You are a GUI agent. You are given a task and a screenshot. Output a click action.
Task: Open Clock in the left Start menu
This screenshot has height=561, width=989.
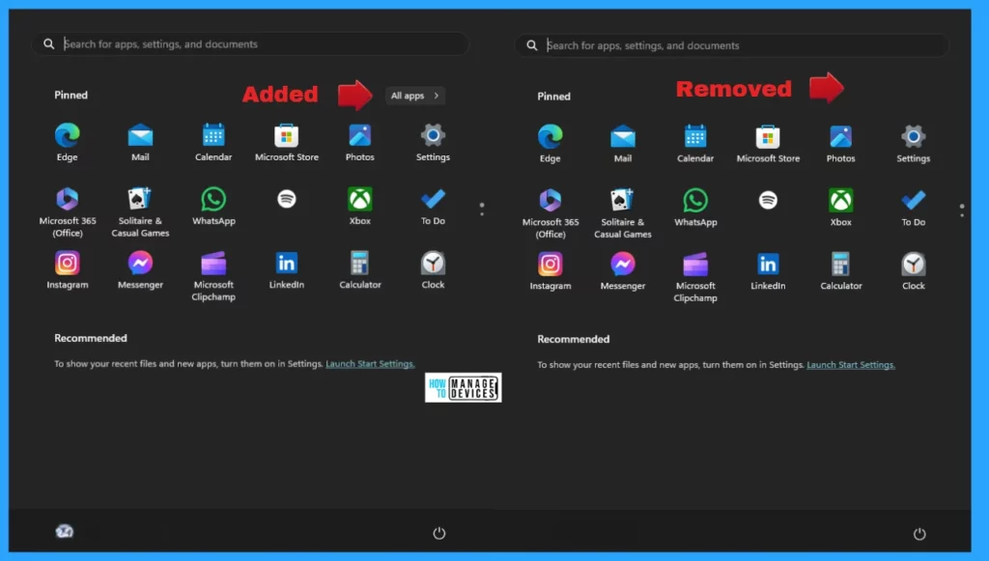(433, 269)
